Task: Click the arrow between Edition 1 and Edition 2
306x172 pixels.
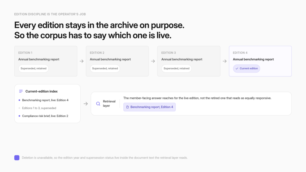Action: [x=82, y=61]
